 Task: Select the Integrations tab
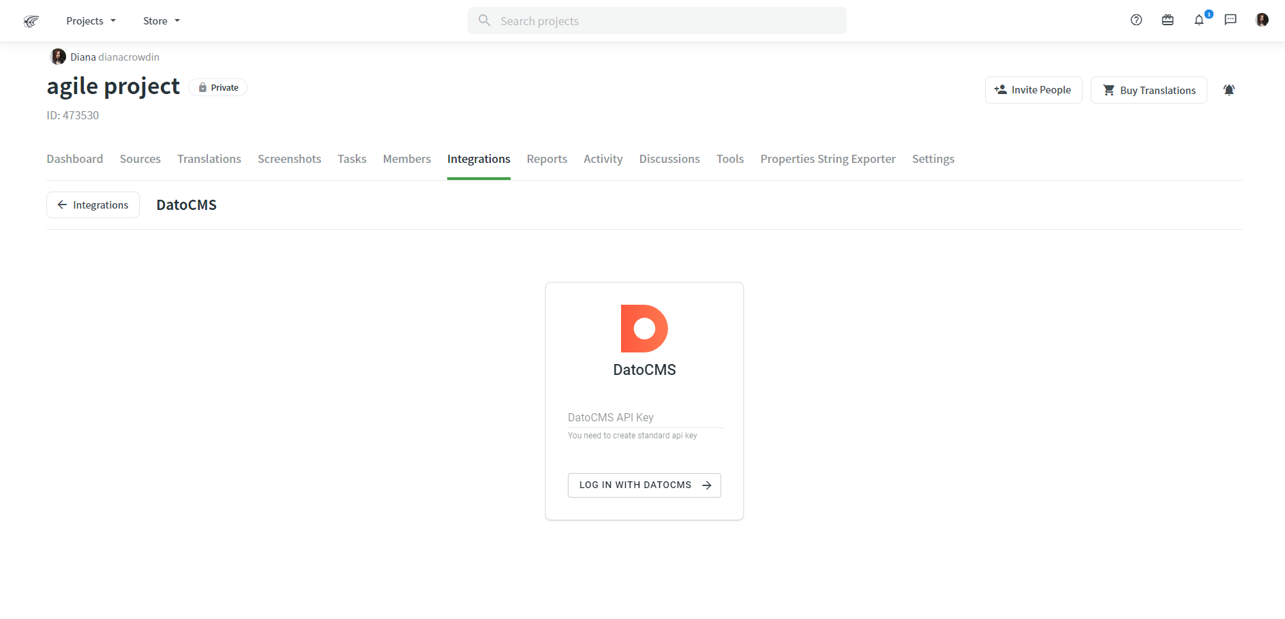479,159
